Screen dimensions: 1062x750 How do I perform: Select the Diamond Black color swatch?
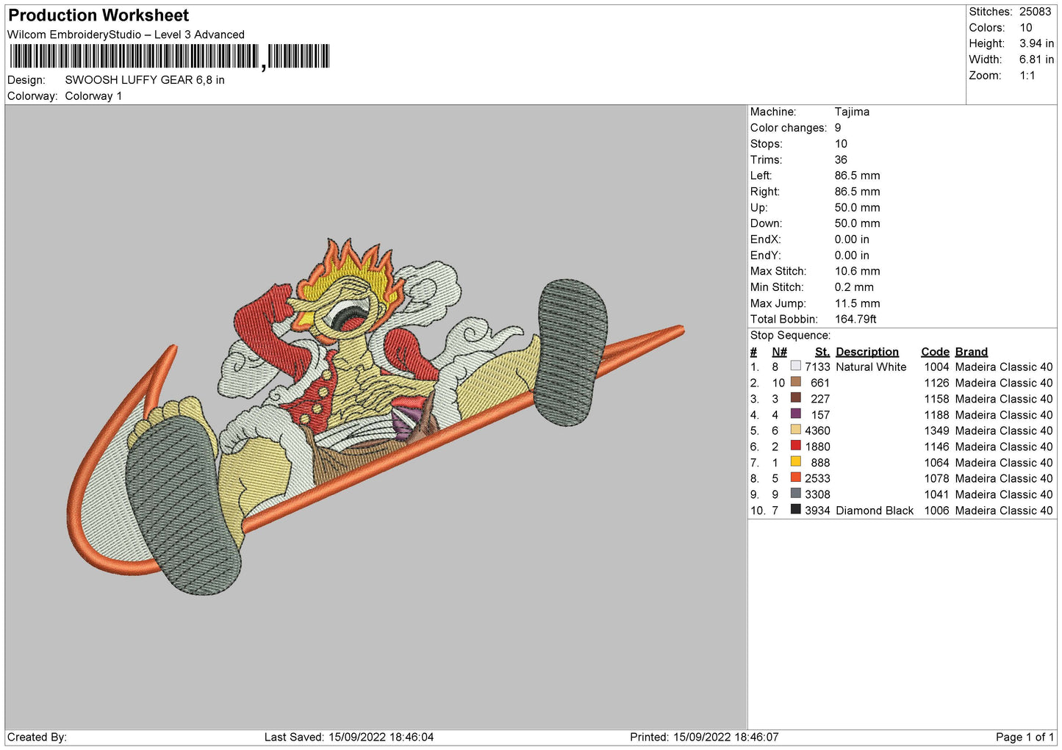click(x=795, y=510)
